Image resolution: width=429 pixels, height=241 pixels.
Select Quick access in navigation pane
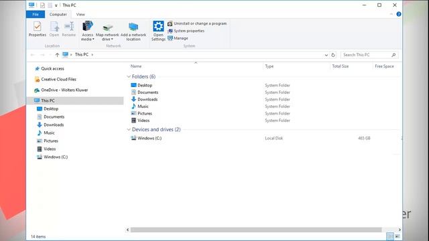coord(50,68)
